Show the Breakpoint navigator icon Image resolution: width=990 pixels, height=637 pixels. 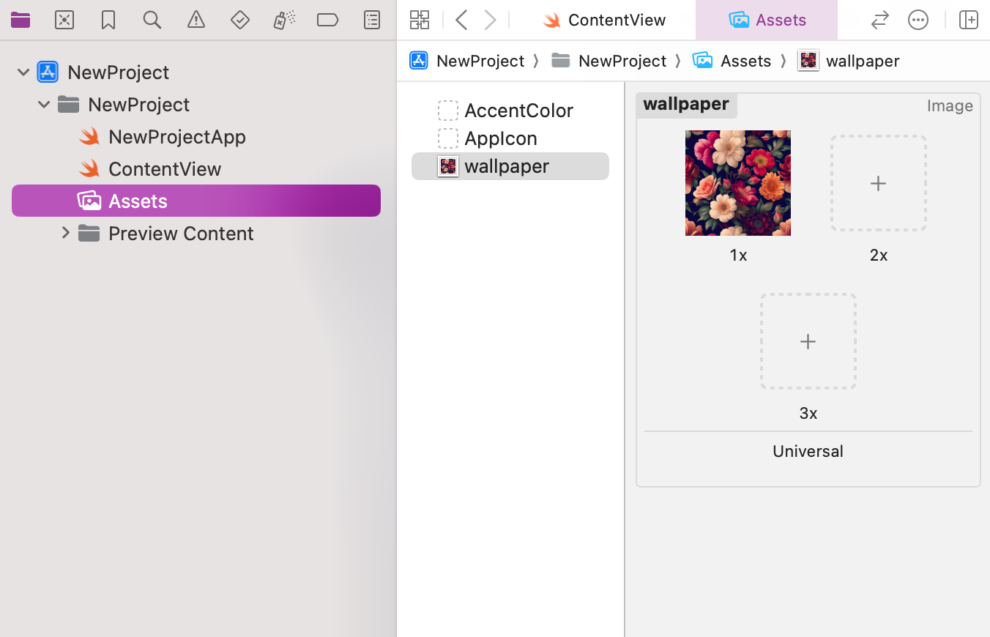[327, 20]
